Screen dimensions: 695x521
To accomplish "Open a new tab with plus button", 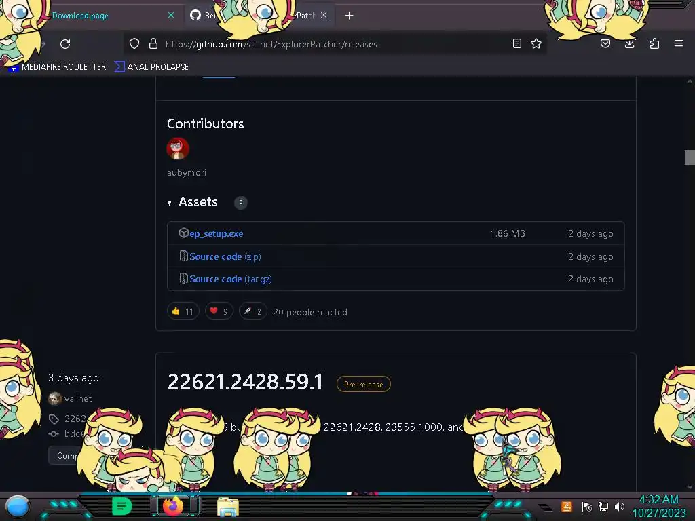I will [x=350, y=16].
